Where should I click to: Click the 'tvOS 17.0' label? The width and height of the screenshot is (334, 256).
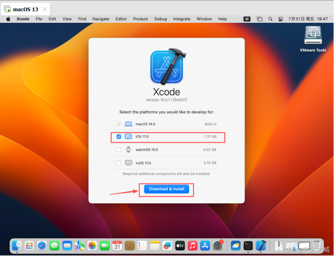point(143,163)
